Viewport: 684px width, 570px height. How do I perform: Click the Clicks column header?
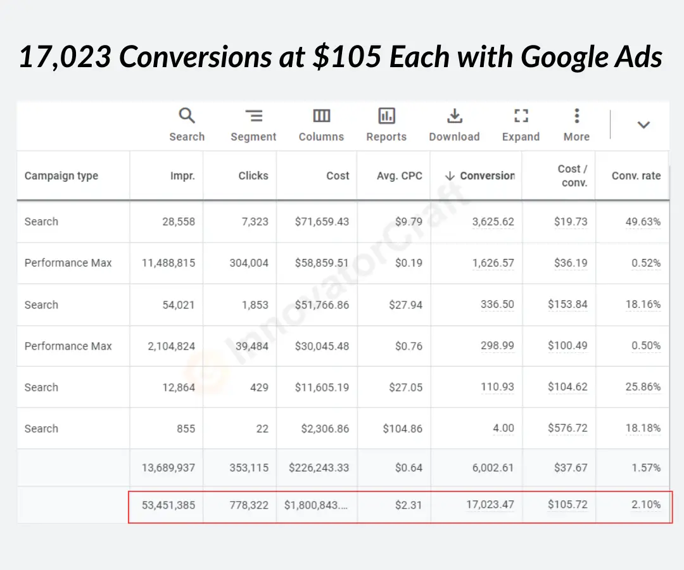(253, 176)
